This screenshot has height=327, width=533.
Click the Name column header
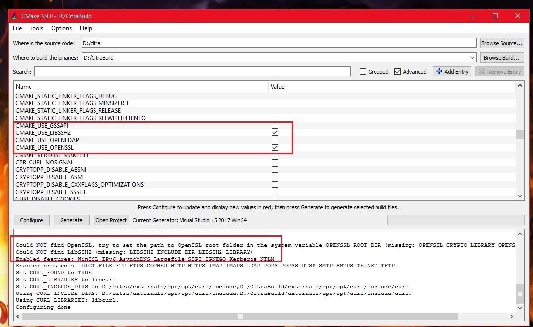point(141,87)
